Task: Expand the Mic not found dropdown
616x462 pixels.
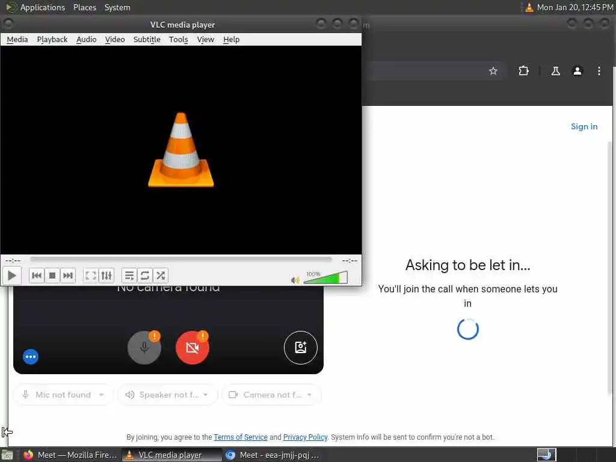Action: (x=64, y=395)
